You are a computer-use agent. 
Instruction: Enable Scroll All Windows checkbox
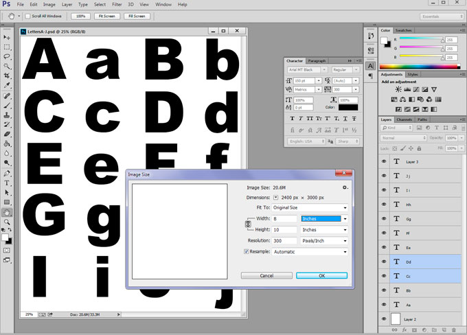tap(27, 16)
